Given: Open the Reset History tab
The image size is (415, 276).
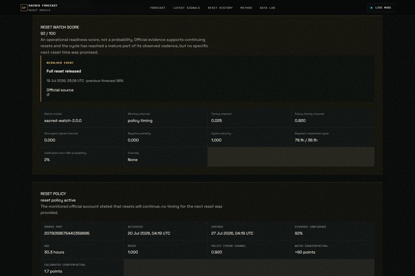Looking at the screenshot, I should tap(220, 8).
